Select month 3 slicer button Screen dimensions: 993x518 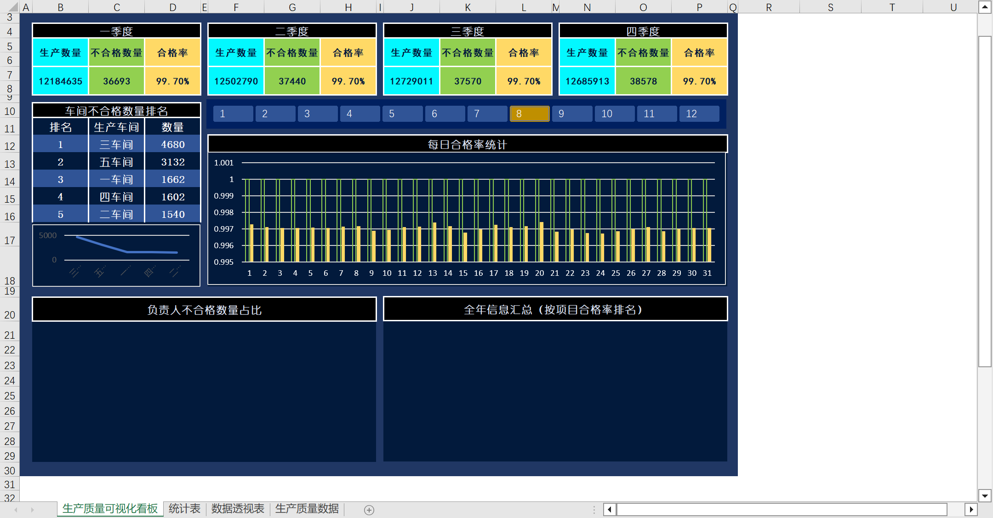[x=318, y=114]
